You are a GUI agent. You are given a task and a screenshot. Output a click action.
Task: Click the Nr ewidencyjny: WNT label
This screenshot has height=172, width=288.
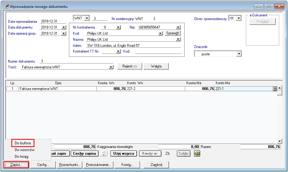click(127, 19)
